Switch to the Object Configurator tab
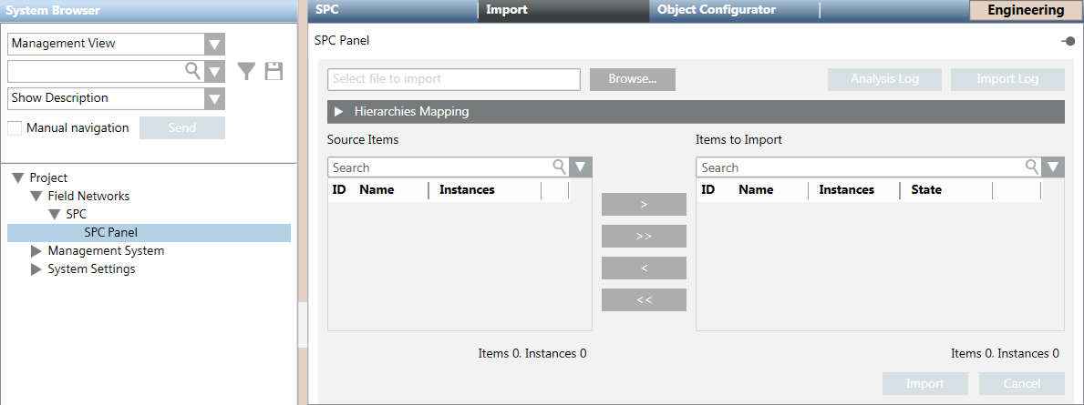This screenshot has width=1084, height=405. [x=716, y=10]
